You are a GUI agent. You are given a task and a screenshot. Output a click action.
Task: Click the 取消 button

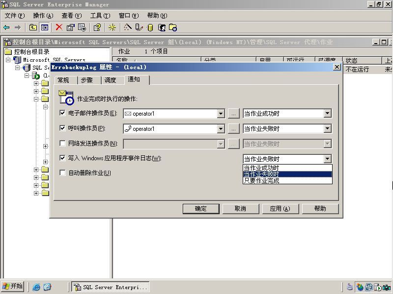pos(241,209)
